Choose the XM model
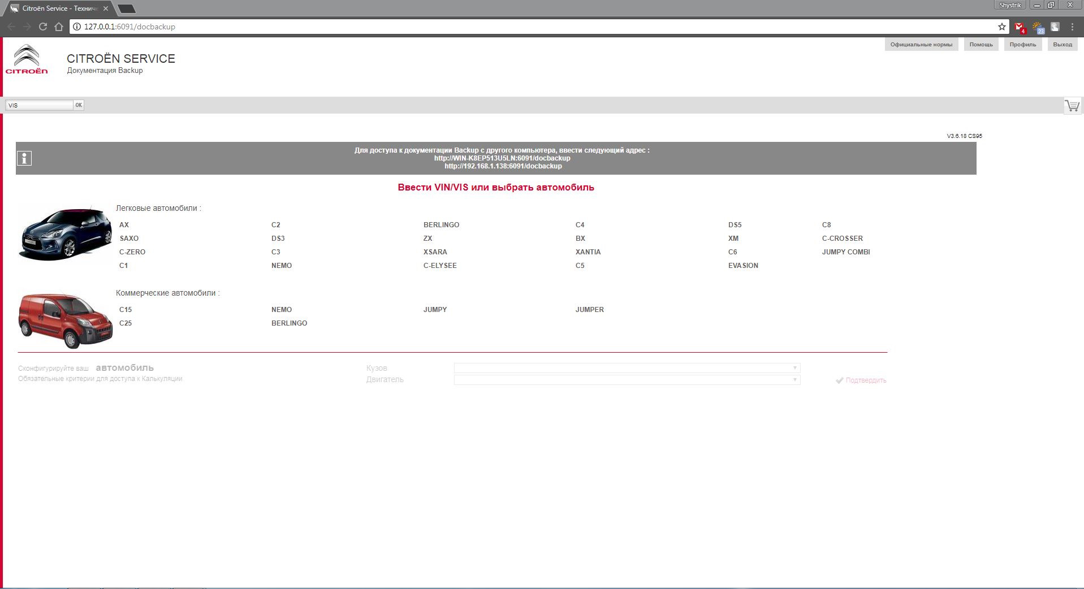The width and height of the screenshot is (1084, 589). coord(733,239)
